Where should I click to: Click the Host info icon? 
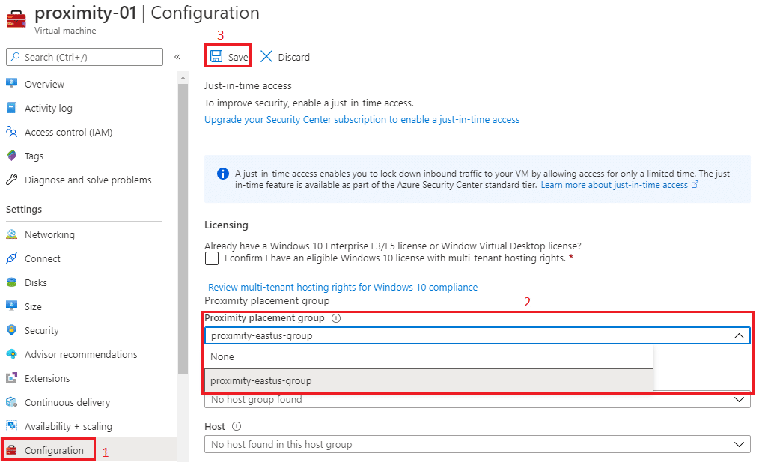pos(237,426)
